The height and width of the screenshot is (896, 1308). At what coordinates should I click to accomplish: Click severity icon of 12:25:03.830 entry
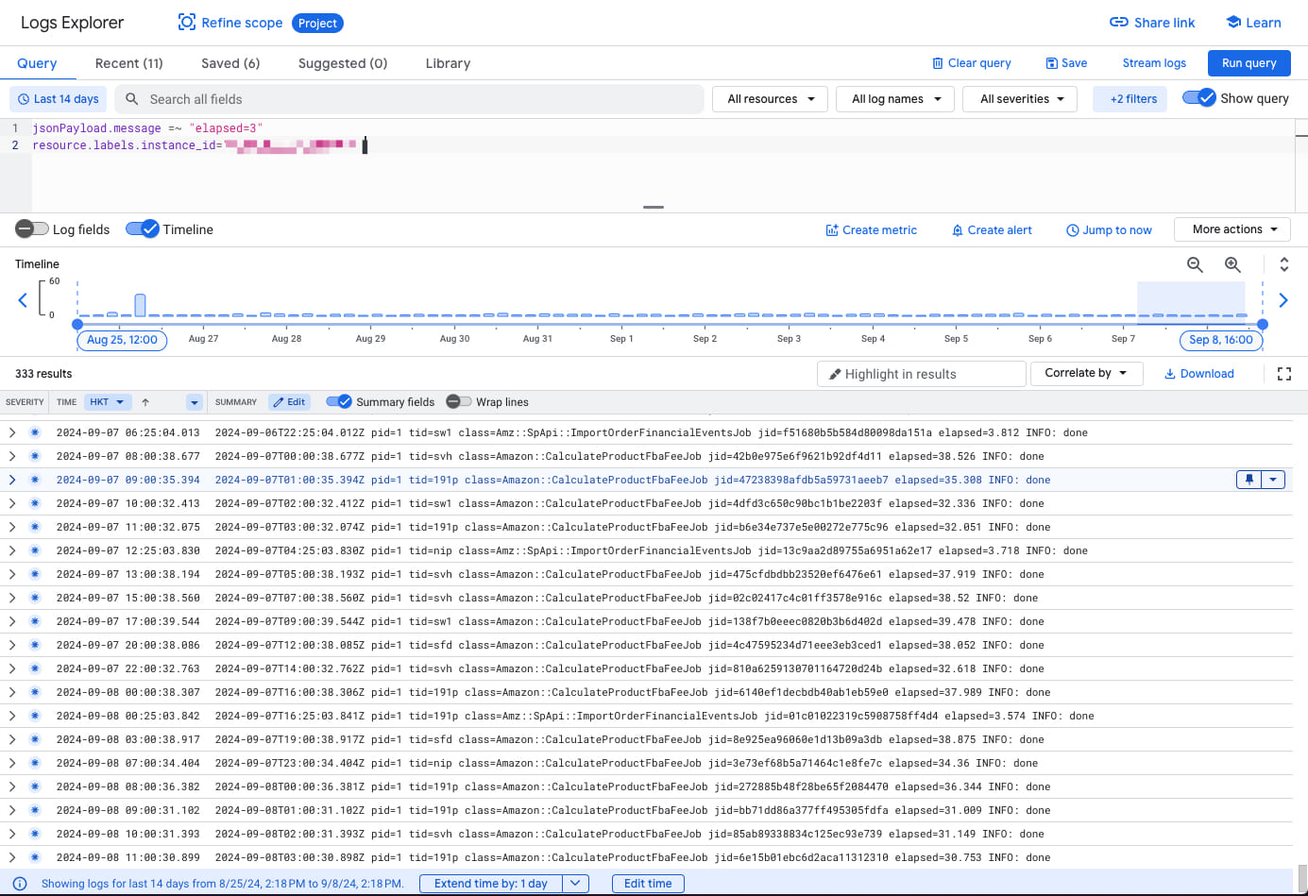35,550
